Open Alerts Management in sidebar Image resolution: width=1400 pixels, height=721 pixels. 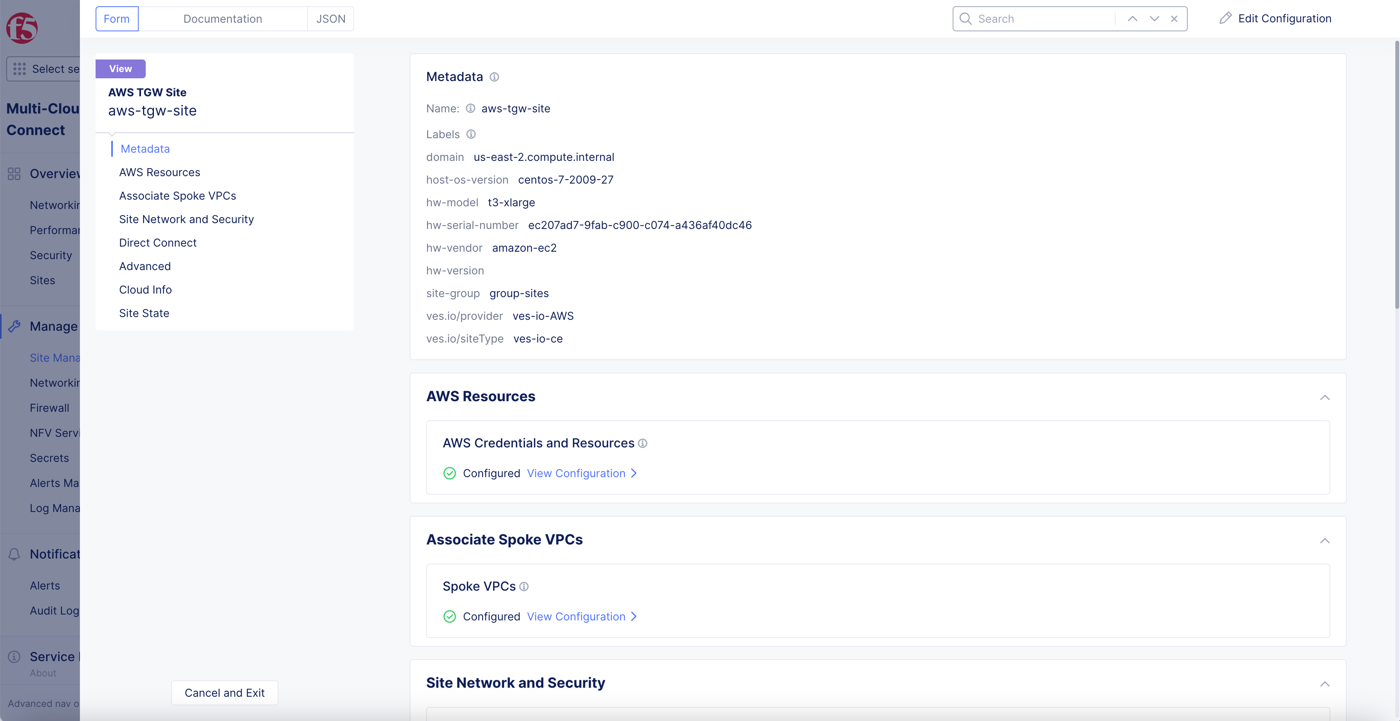click(x=54, y=483)
